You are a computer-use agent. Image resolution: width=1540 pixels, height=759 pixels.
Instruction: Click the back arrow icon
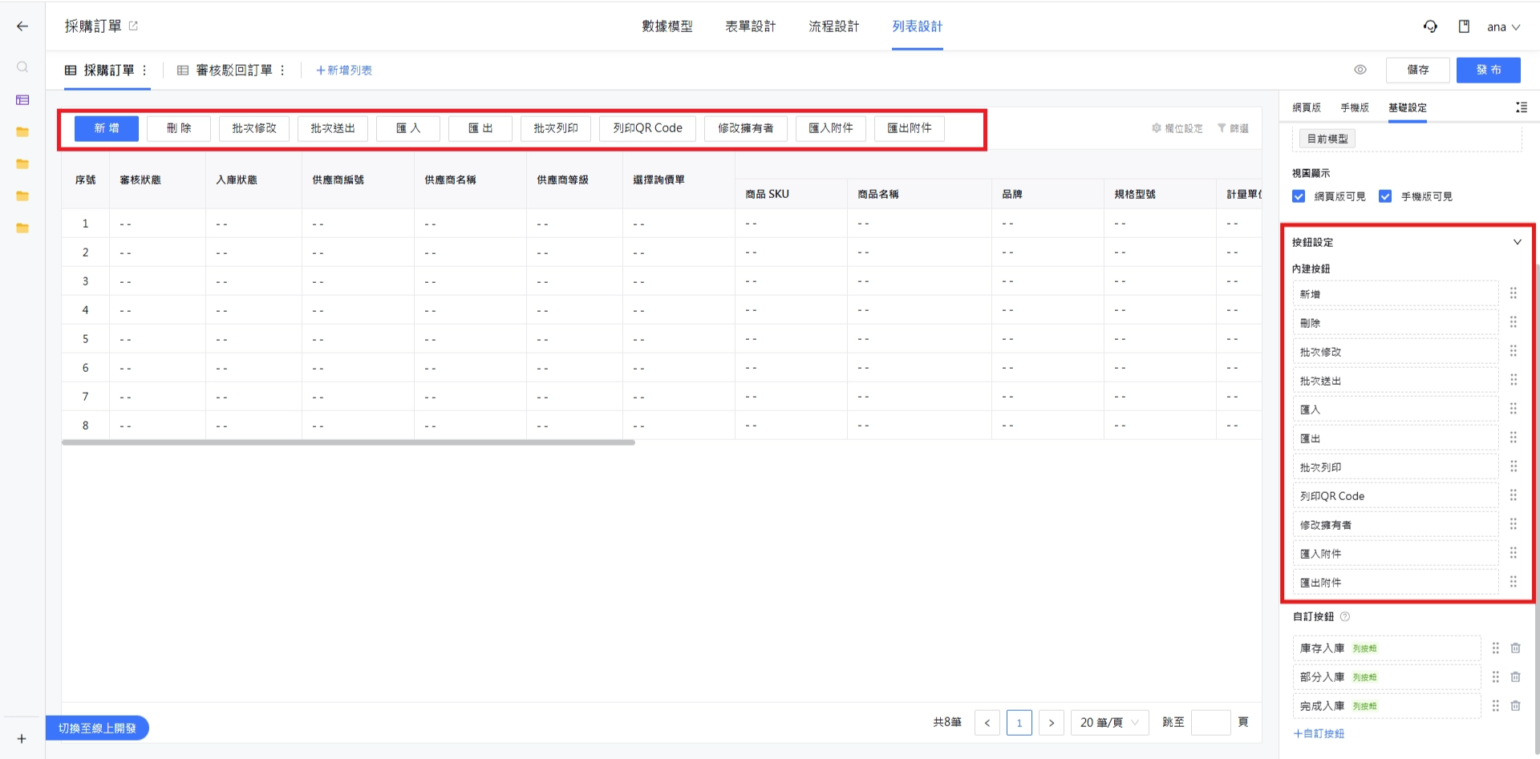[22, 26]
